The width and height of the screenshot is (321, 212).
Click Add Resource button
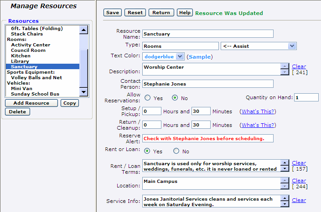(x=31, y=103)
